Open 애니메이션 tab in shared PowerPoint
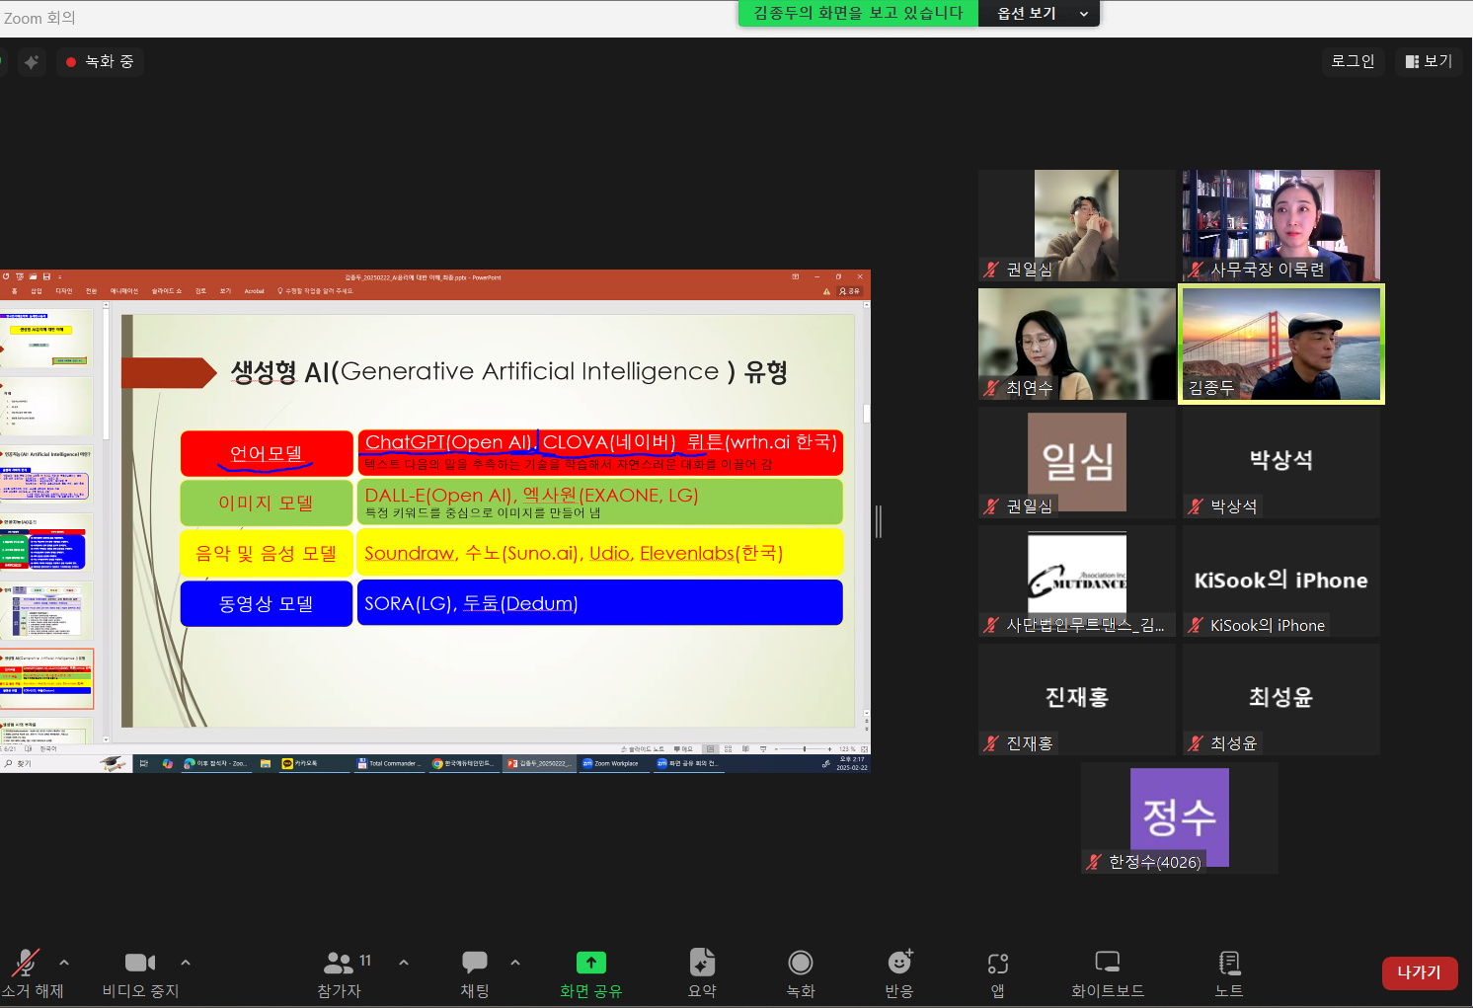The image size is (1473, 1008). [124, 291]
